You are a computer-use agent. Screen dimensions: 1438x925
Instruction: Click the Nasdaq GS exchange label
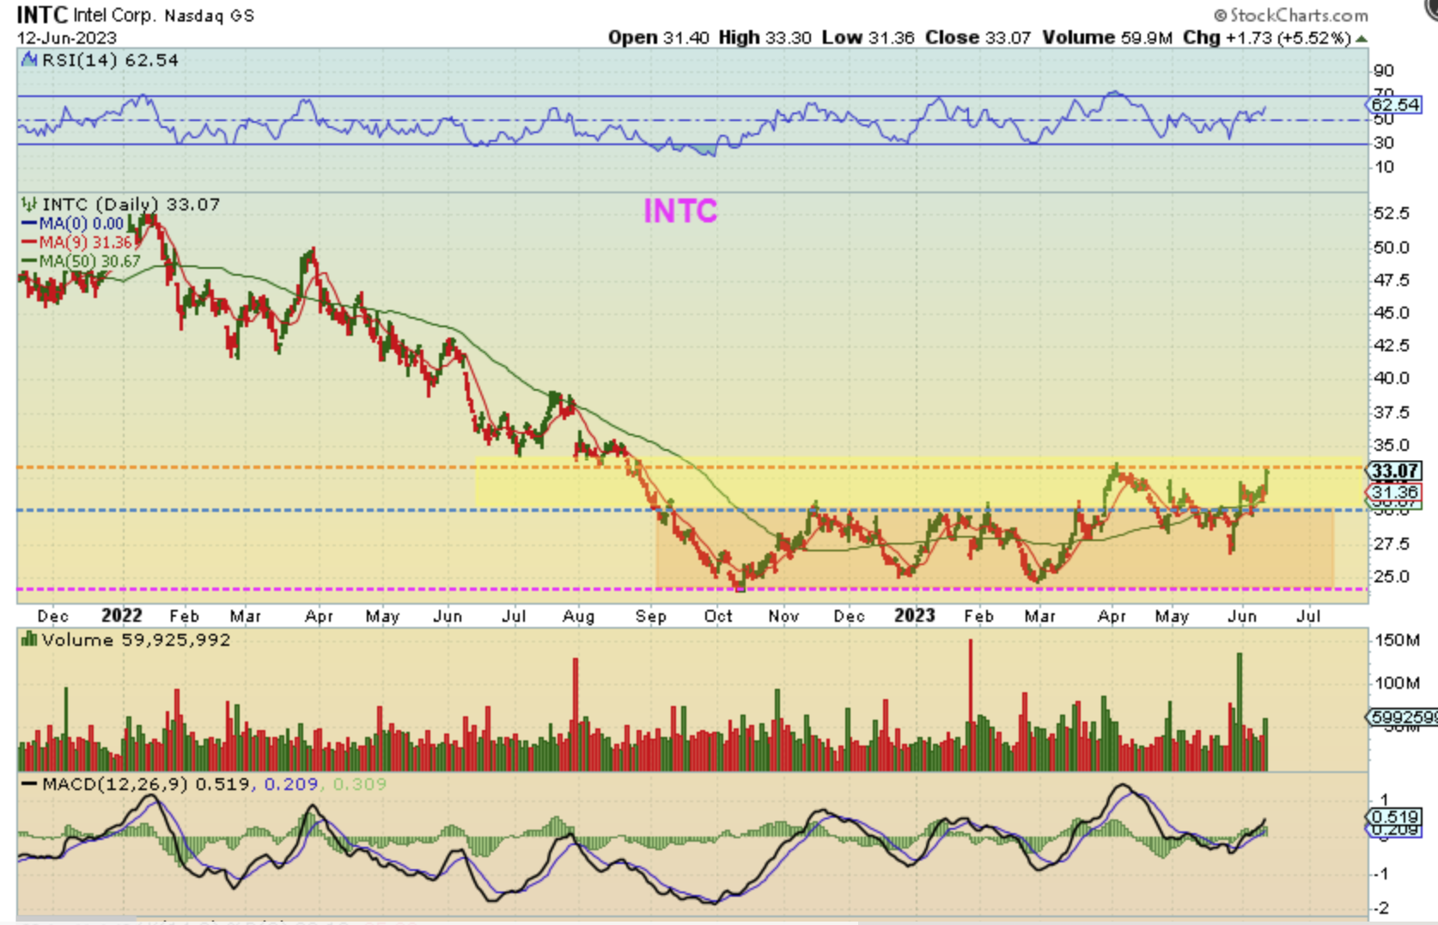coord(209,15)
